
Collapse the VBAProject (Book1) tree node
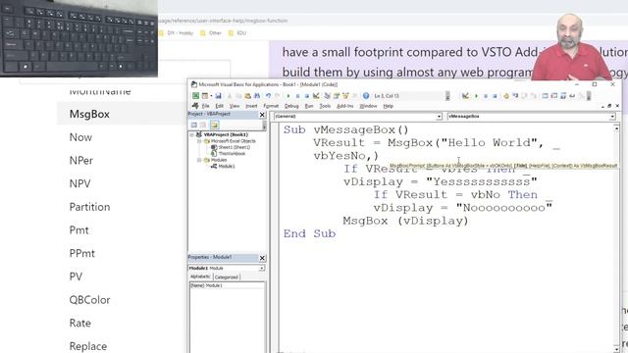(192, 135)
